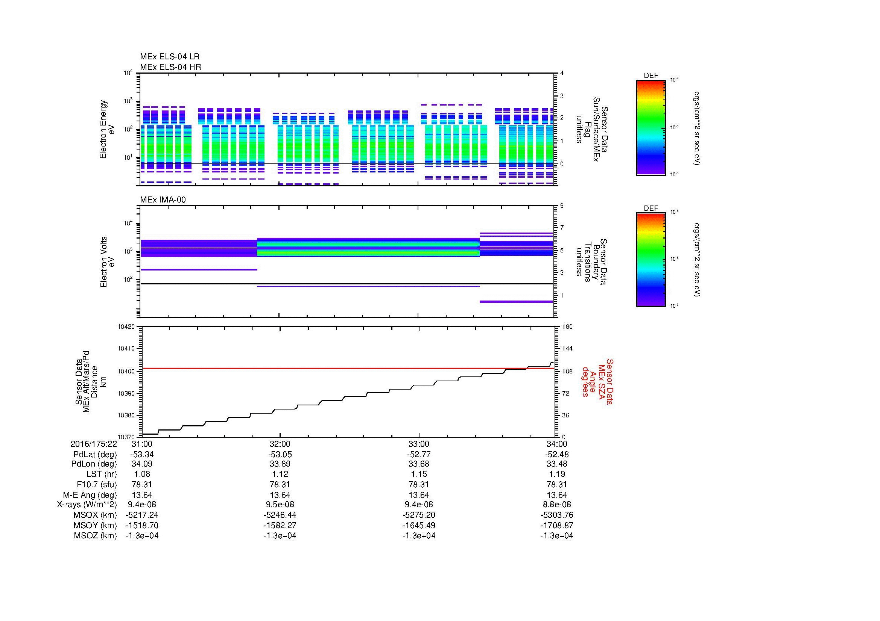The height and width of the screenshot is (621, 880).
Task: Click the '180' SZA axis tick label
Action: click(x=567, y=326)
